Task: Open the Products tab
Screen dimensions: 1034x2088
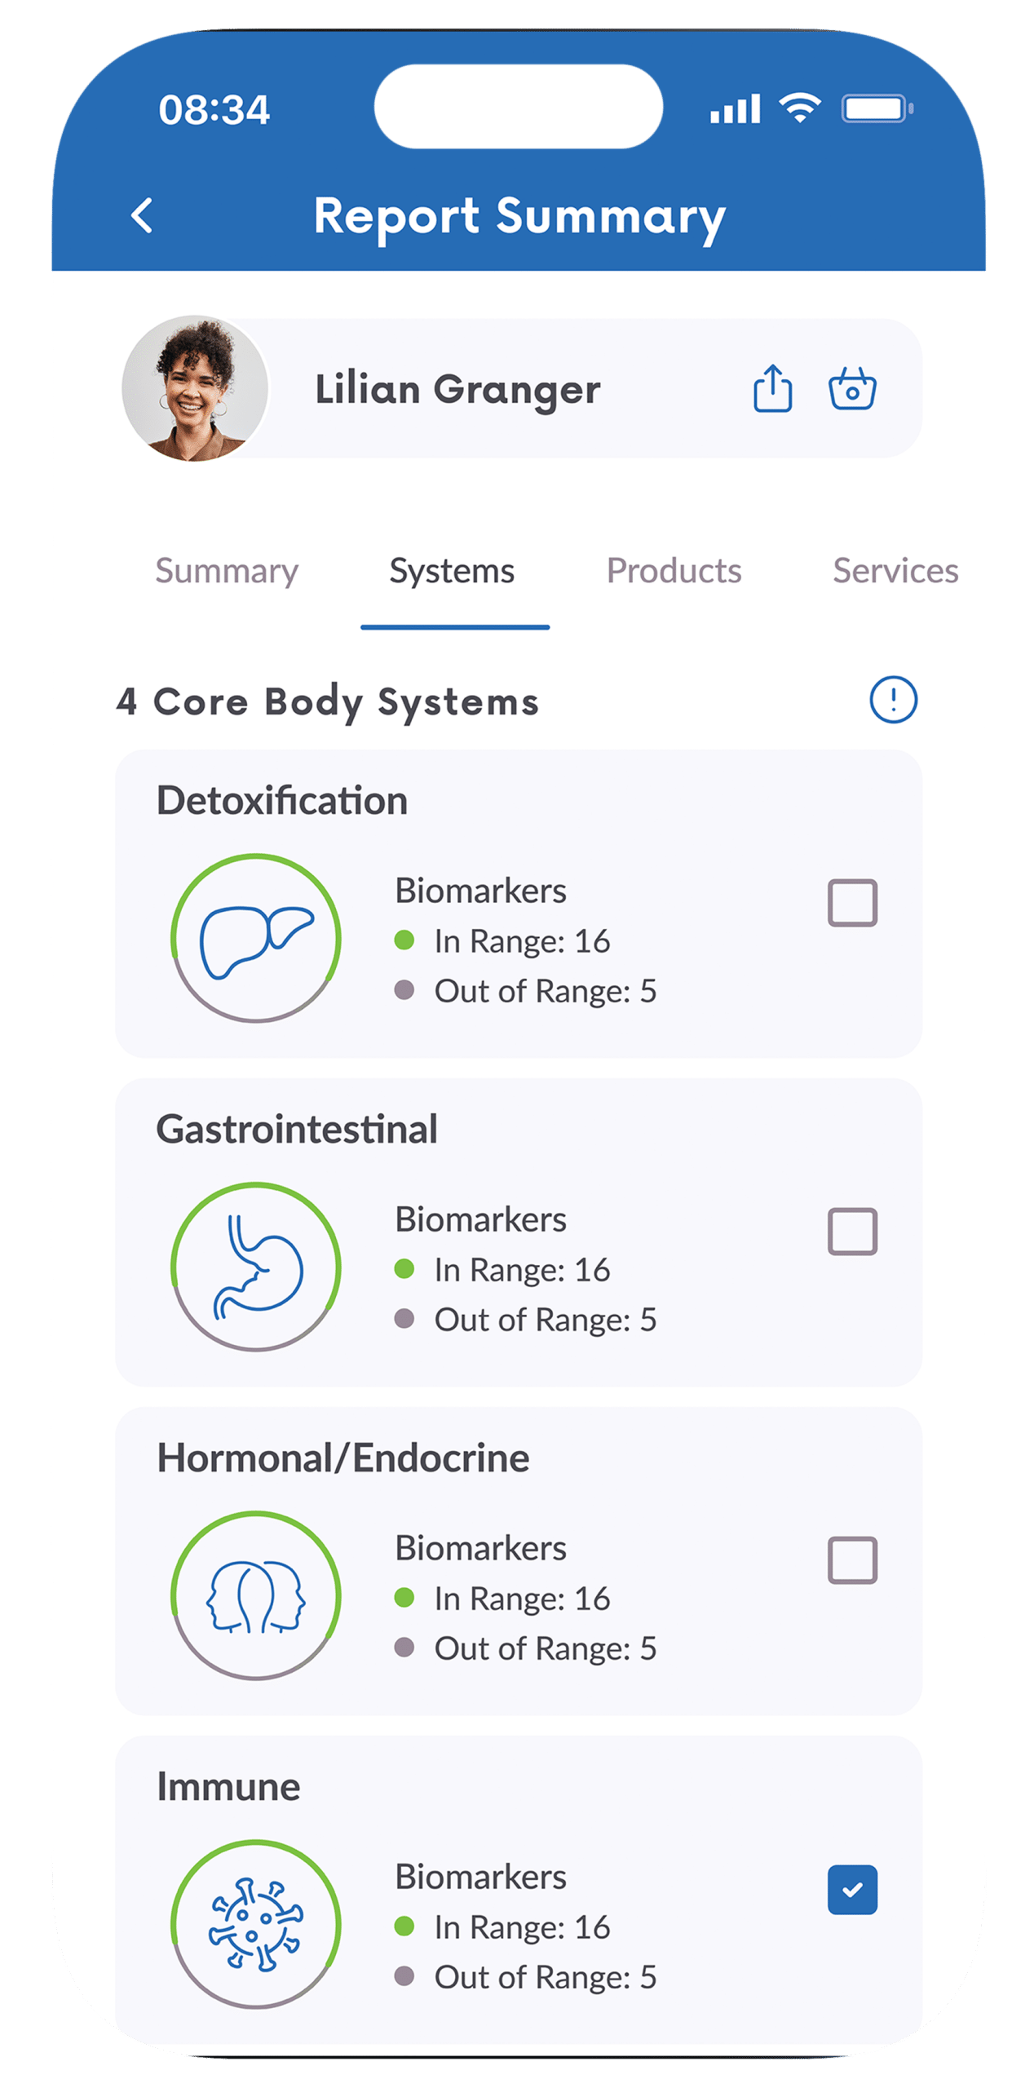Action: pyautogui.click(x=674, y=571)
